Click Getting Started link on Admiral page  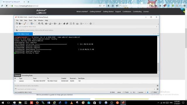(x=108, y=12)
